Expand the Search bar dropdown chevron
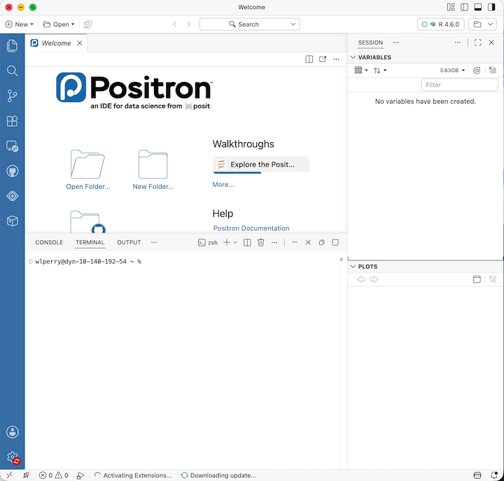Screen dimensions: 504x481 [x=293, y=24]
